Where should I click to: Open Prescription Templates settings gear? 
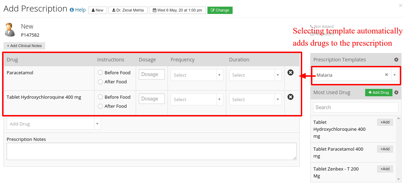[x=396, y=60]
